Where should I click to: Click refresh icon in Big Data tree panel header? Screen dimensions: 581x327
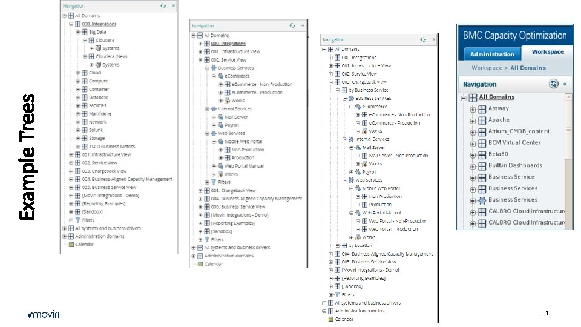click(x=163, y=6)
